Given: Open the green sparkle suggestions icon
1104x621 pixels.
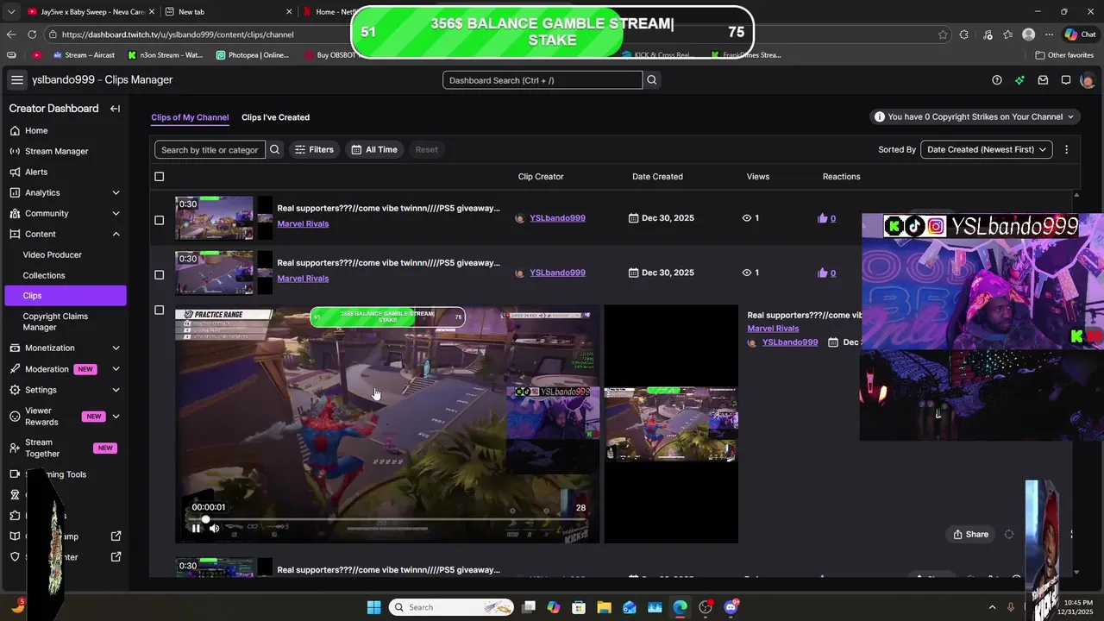Looking at the screenshot, I should (x=1020, y=80).
